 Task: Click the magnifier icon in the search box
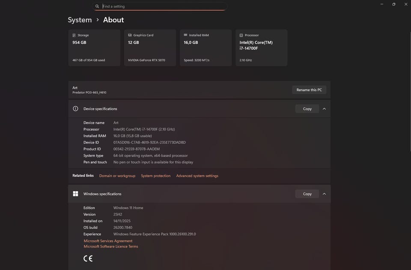[x=97, y=6]
